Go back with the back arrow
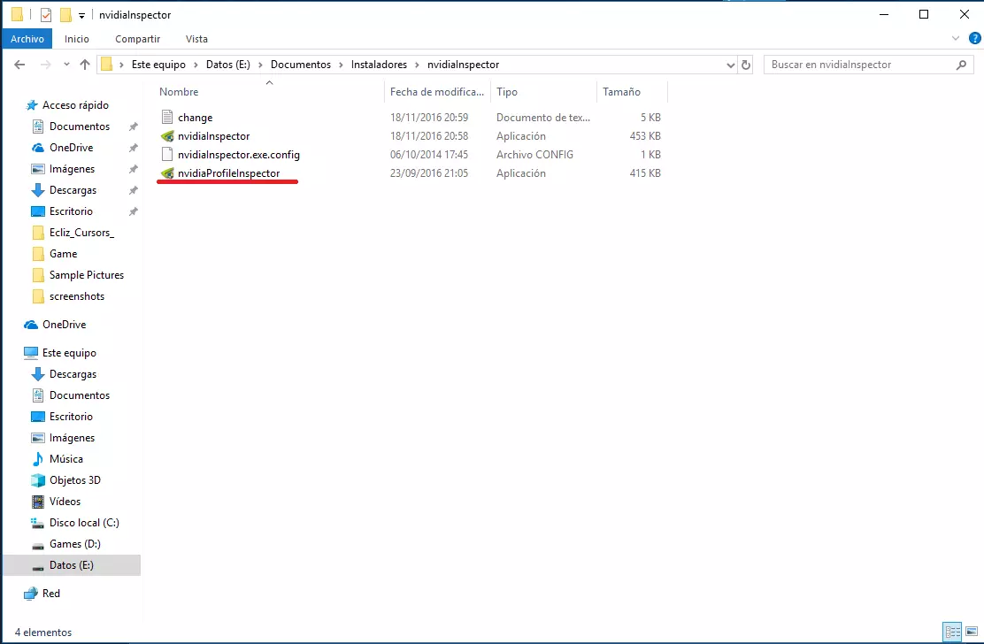Image resolution: width=984 pixels, height=644 pixels. coord(19,65)
